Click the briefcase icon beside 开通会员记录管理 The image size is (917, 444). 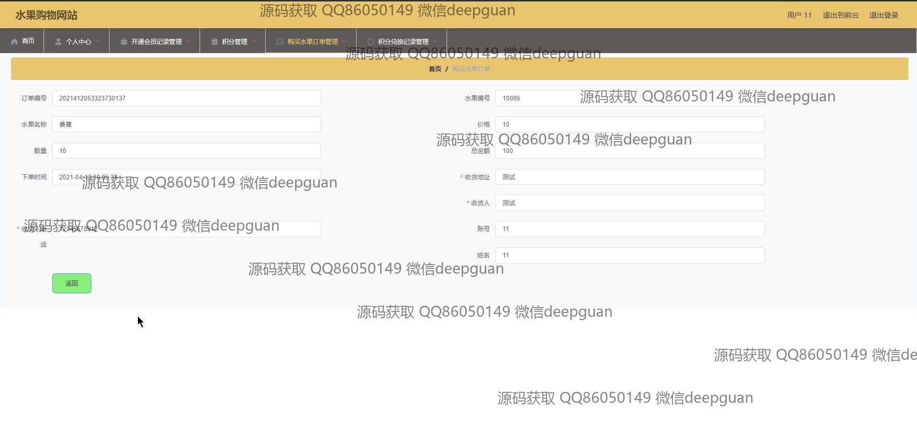[x=123, y=42]
